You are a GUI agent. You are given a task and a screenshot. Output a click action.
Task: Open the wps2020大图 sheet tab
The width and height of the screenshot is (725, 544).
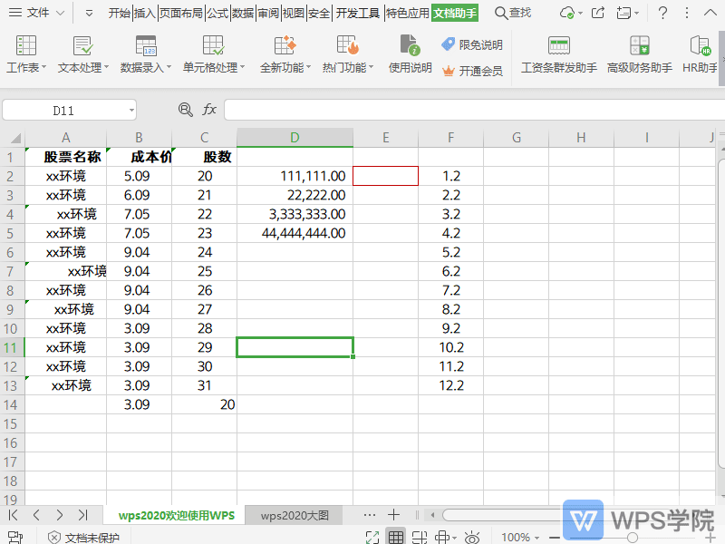tap(295, 515)
